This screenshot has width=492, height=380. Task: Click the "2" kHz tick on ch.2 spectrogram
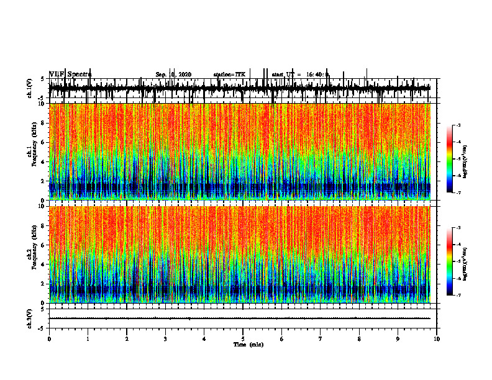coord(43,284)
